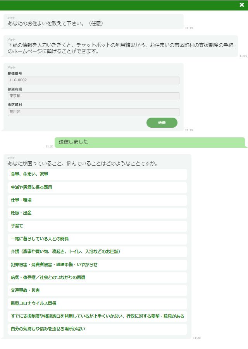Choose the 子育て option
This screenshot has height=349, width=248.
tap(97, 226)
